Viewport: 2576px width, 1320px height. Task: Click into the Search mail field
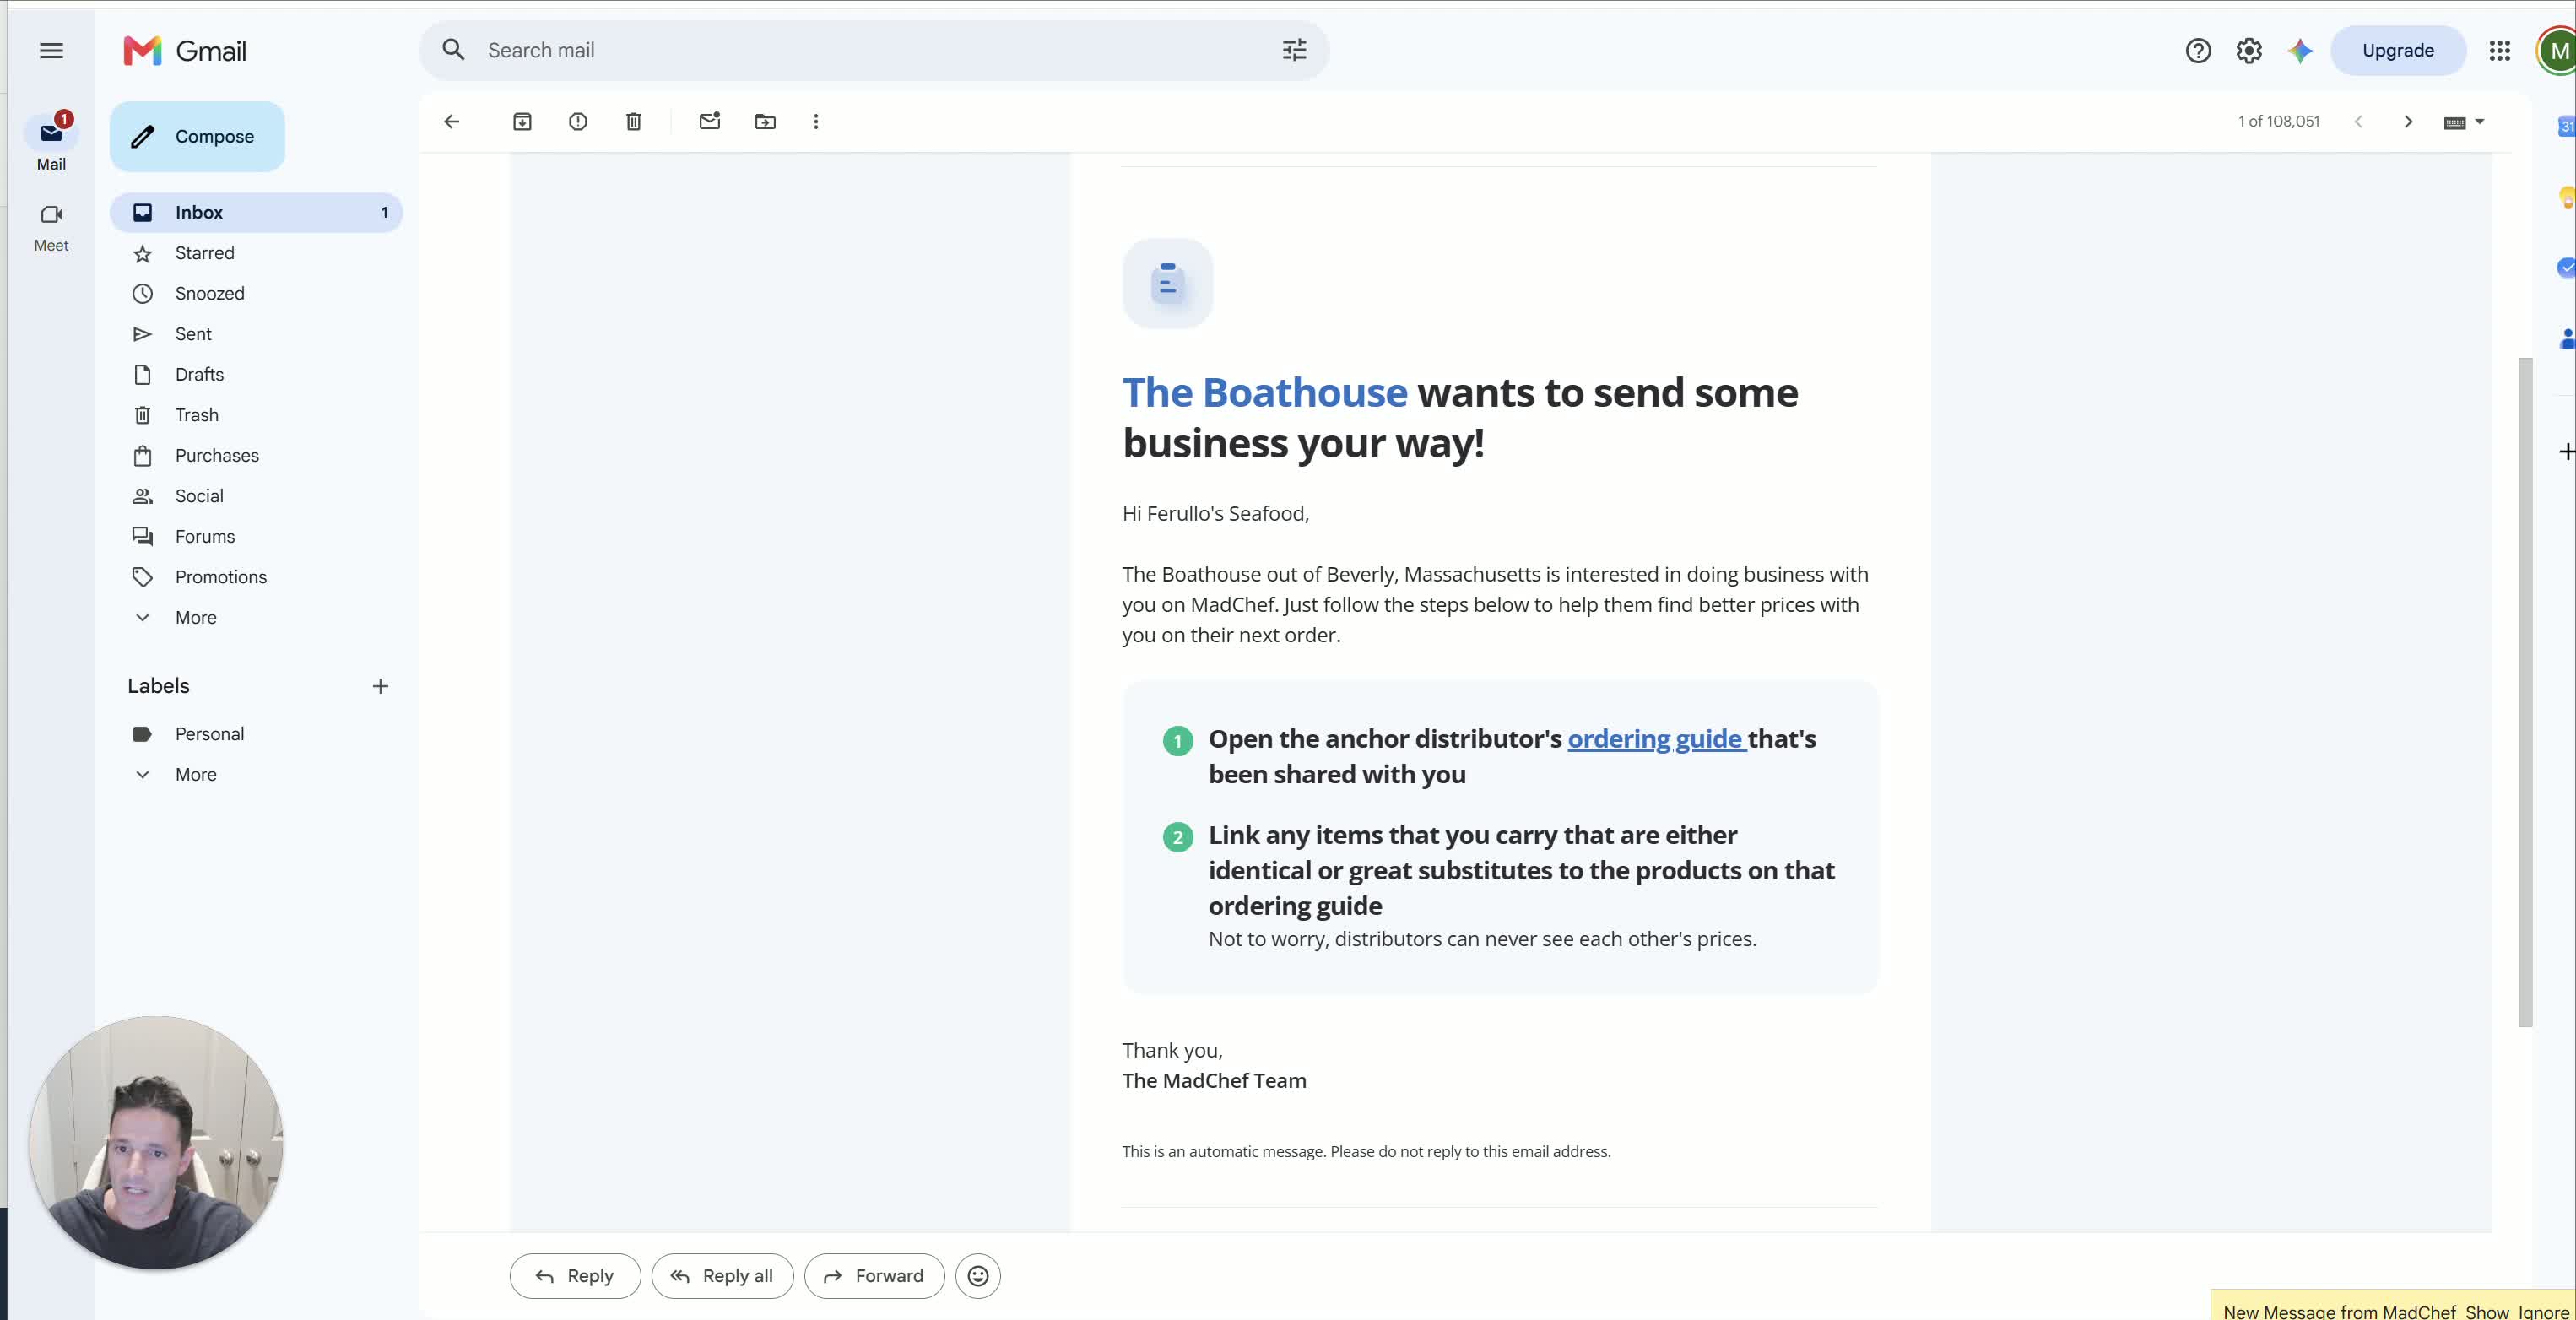(874, 50)
